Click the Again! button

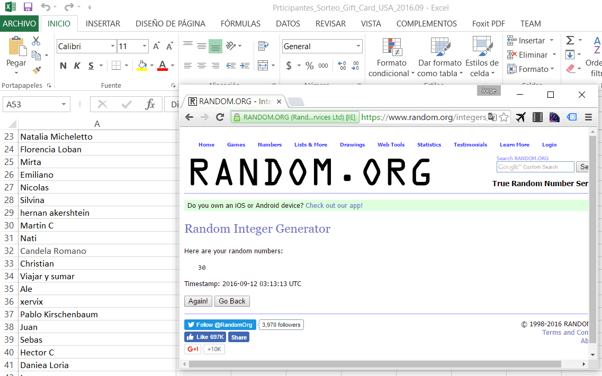(198, 301)
